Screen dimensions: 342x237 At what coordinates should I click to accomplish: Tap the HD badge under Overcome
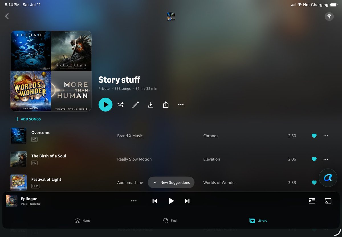tap(34, 140)
